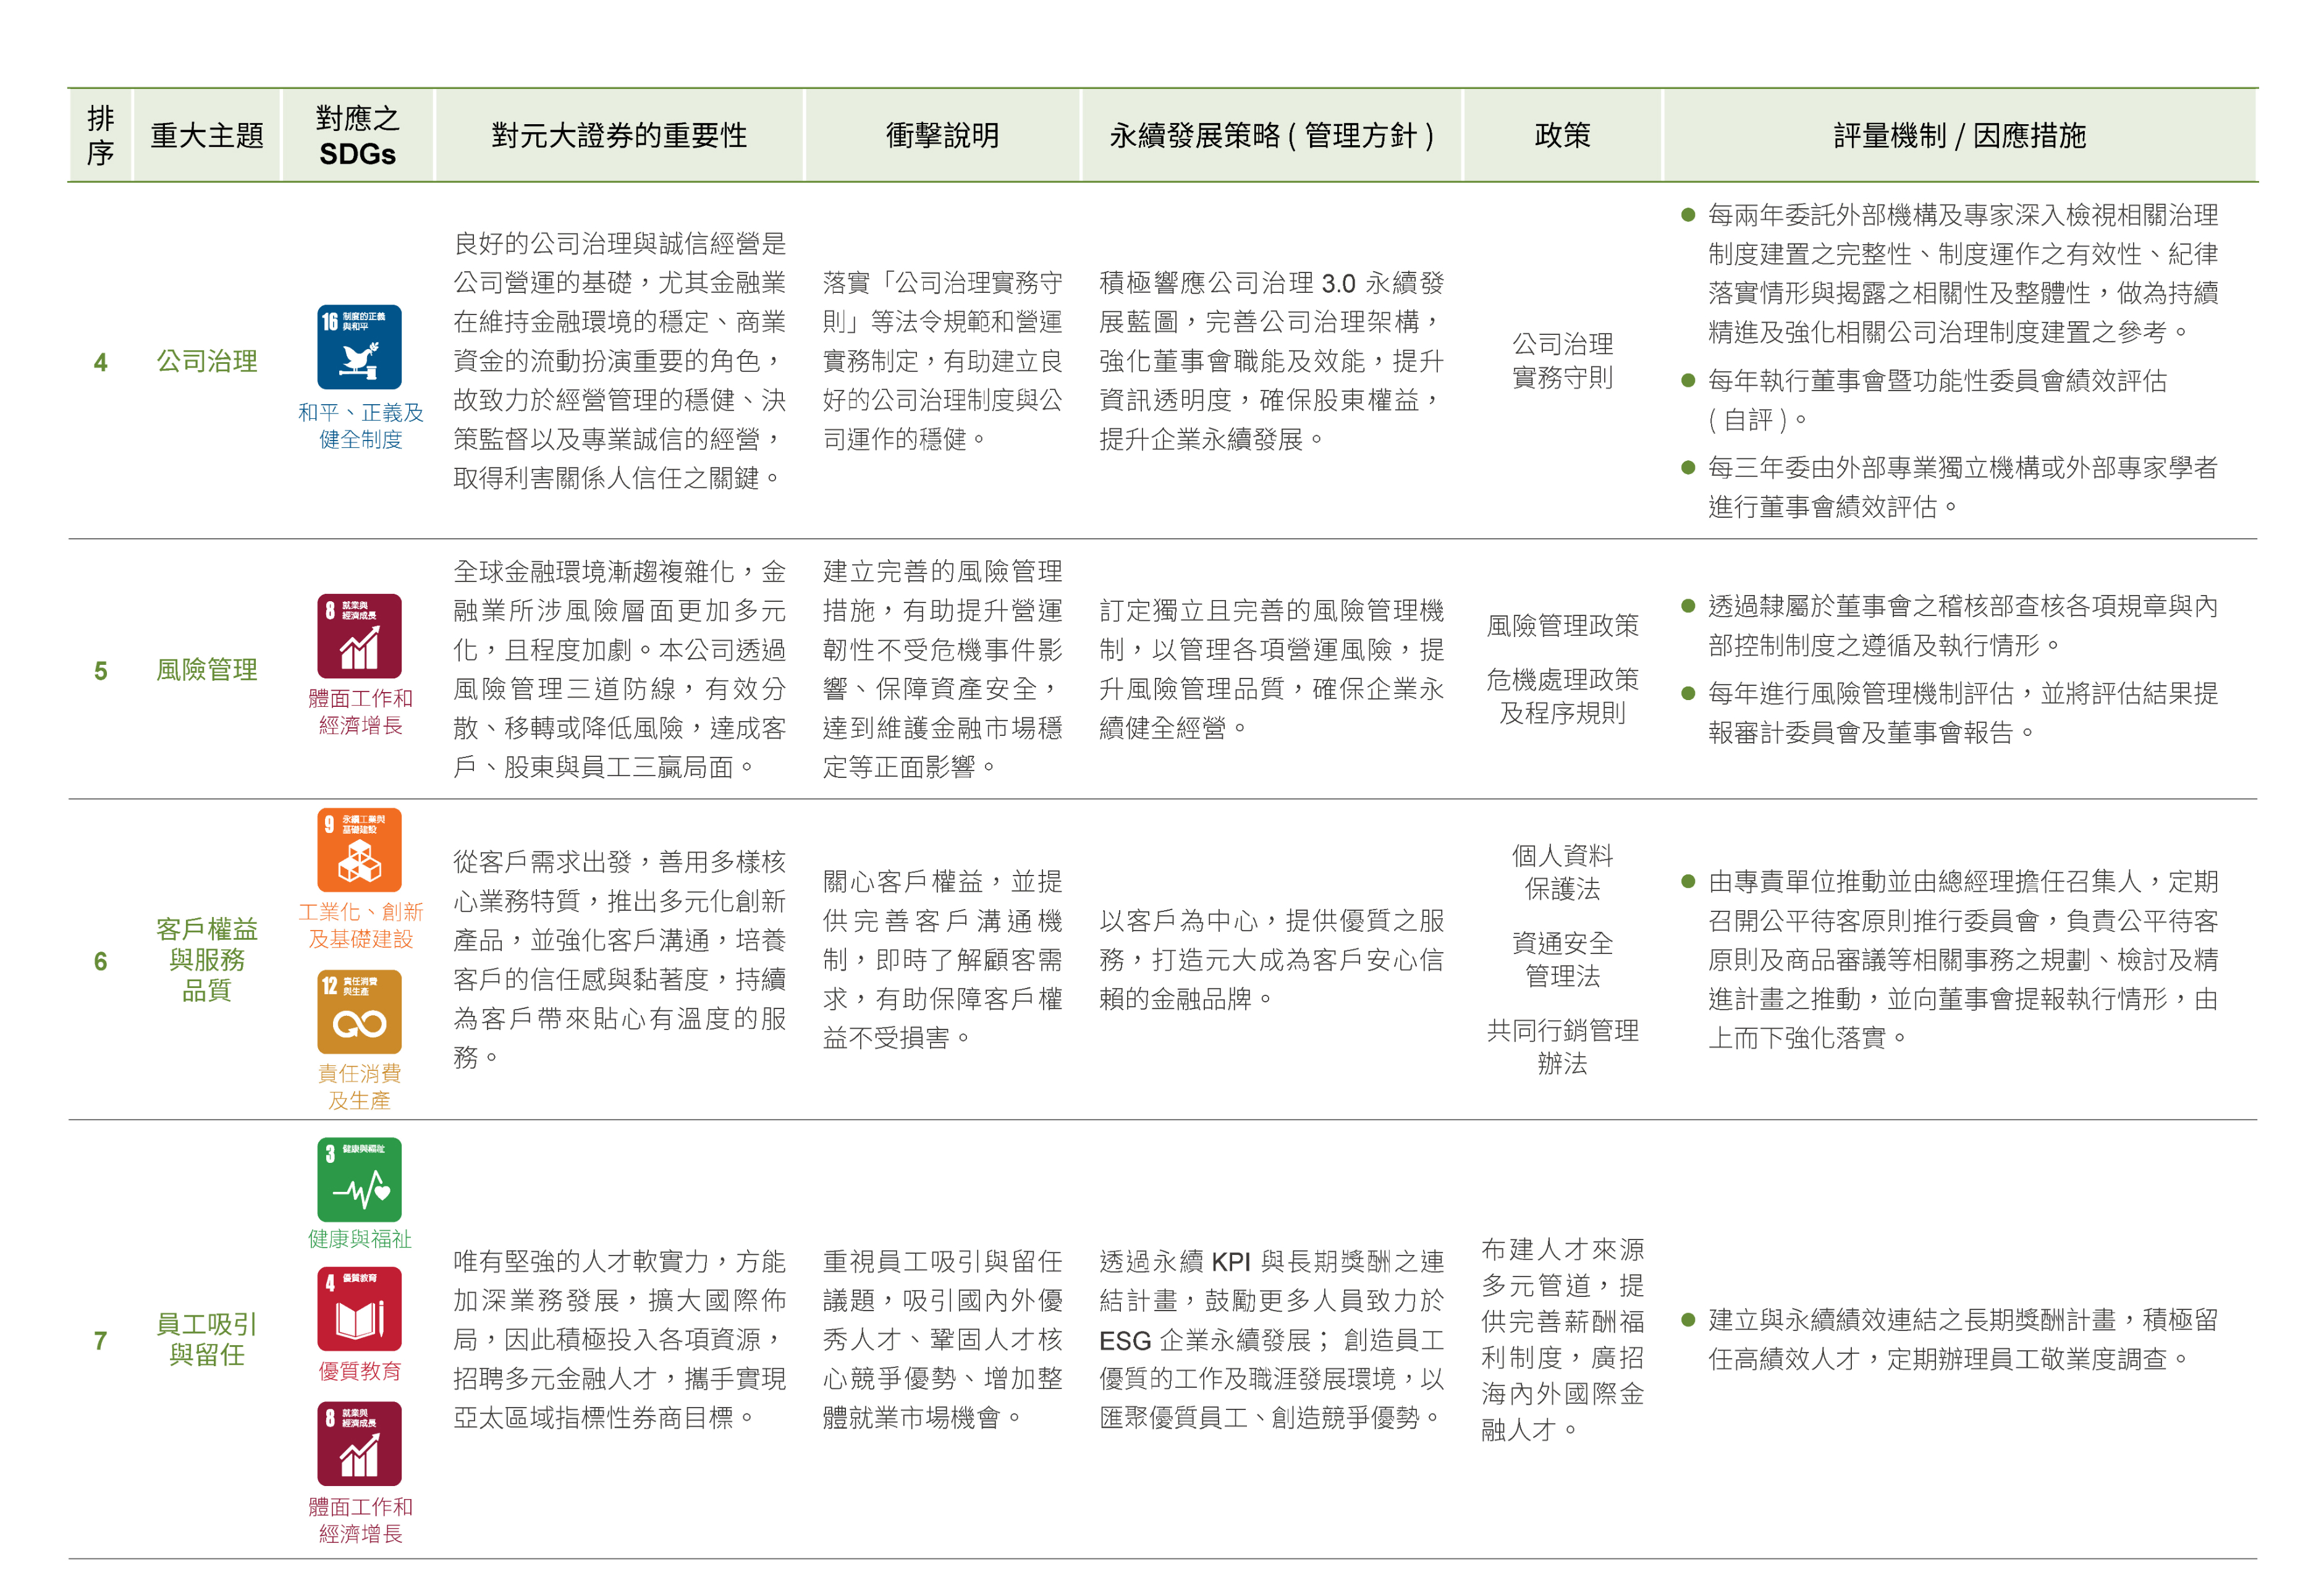
Task: Click the 重大主題 column header
Action: click(x=207, y=136)
